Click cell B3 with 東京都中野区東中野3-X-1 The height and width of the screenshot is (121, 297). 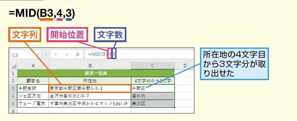90,88
